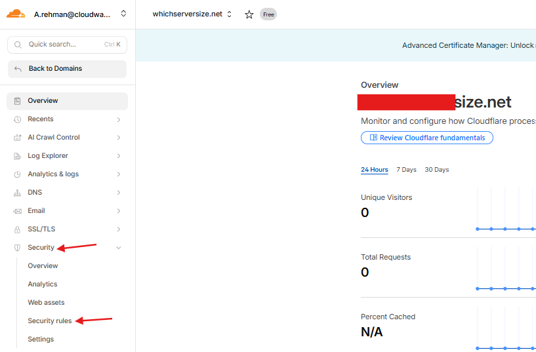Open the AI Crawl Control sidebar item
Image resolution: width=536 pixels, height=352 pixels.
click(x=67, y=138)
